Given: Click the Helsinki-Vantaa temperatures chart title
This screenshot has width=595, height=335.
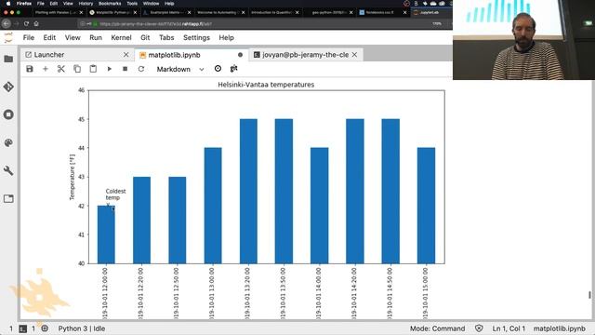Looking at the screenshot, I should pos(266,85).
